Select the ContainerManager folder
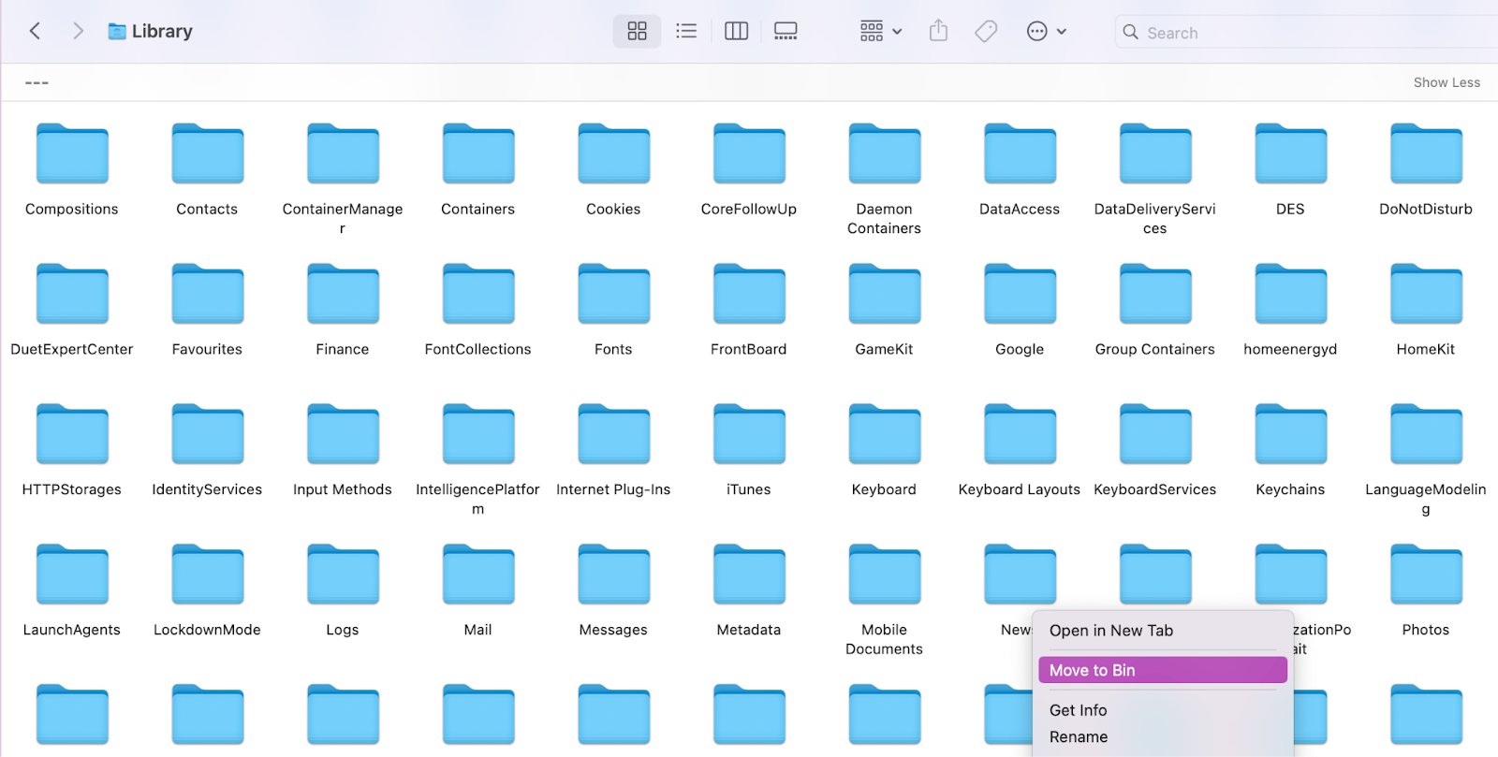Viewport: 1498px width, 757px height. tap(343, 154)
